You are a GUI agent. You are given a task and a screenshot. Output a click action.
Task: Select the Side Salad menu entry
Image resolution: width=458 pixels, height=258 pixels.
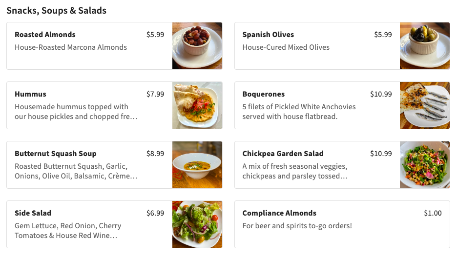click(33, 213)
